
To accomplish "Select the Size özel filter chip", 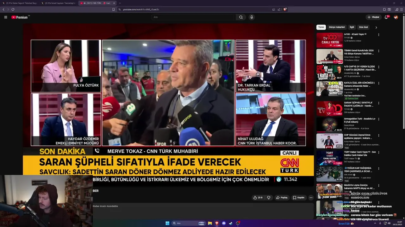I will pos(364,27).
